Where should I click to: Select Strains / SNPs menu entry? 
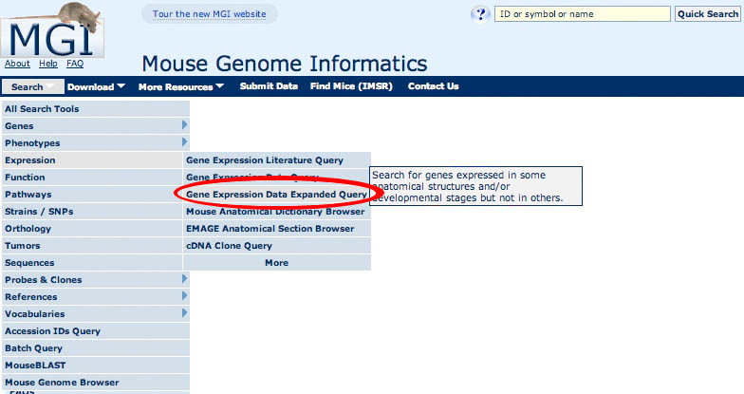93,211
